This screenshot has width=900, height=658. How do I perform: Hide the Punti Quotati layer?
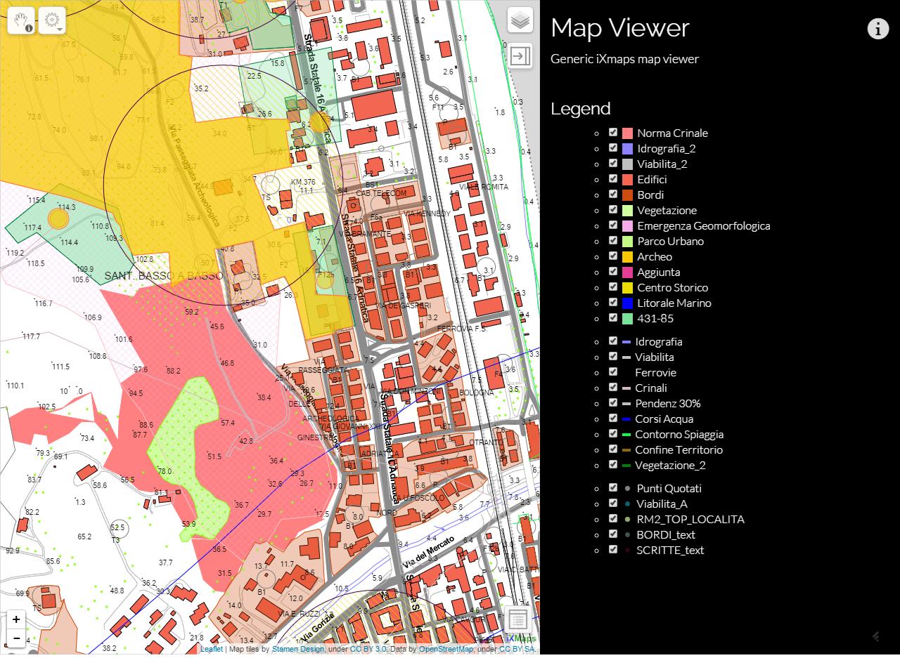(613, 488)
